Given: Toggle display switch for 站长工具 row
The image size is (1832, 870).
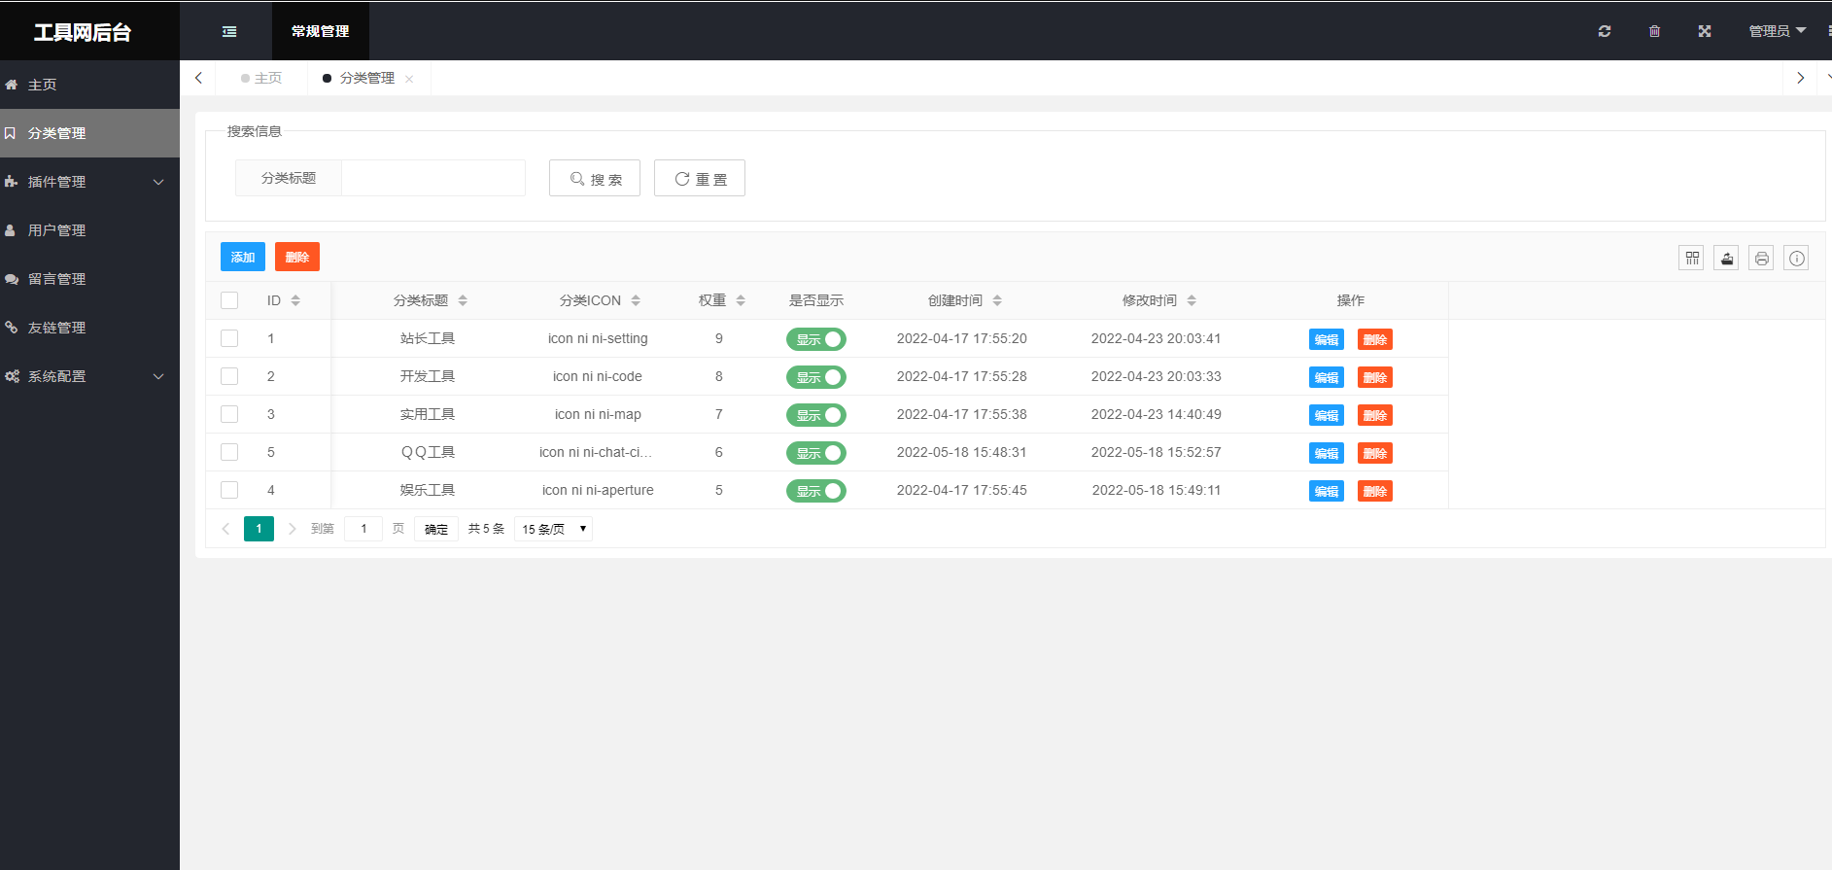Looking at the screenshot, I should coord(815,339).
